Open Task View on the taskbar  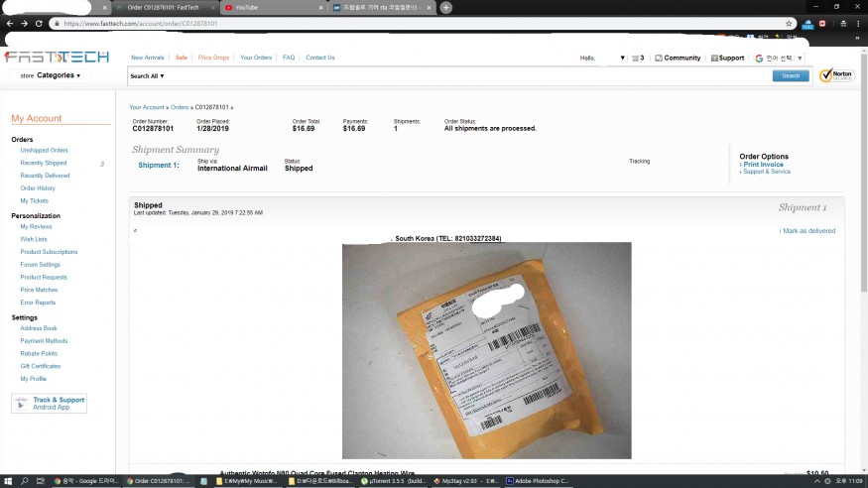pos(41,481)
